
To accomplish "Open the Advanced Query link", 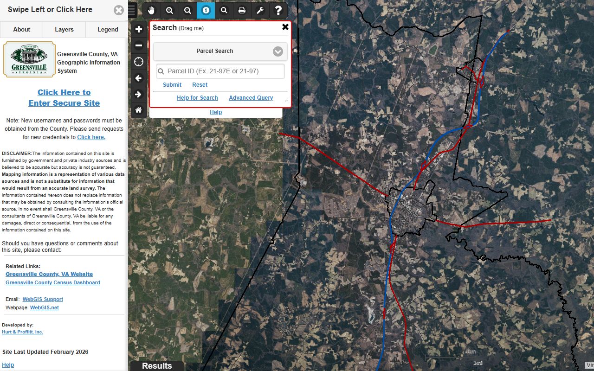I will coord(251,98).
